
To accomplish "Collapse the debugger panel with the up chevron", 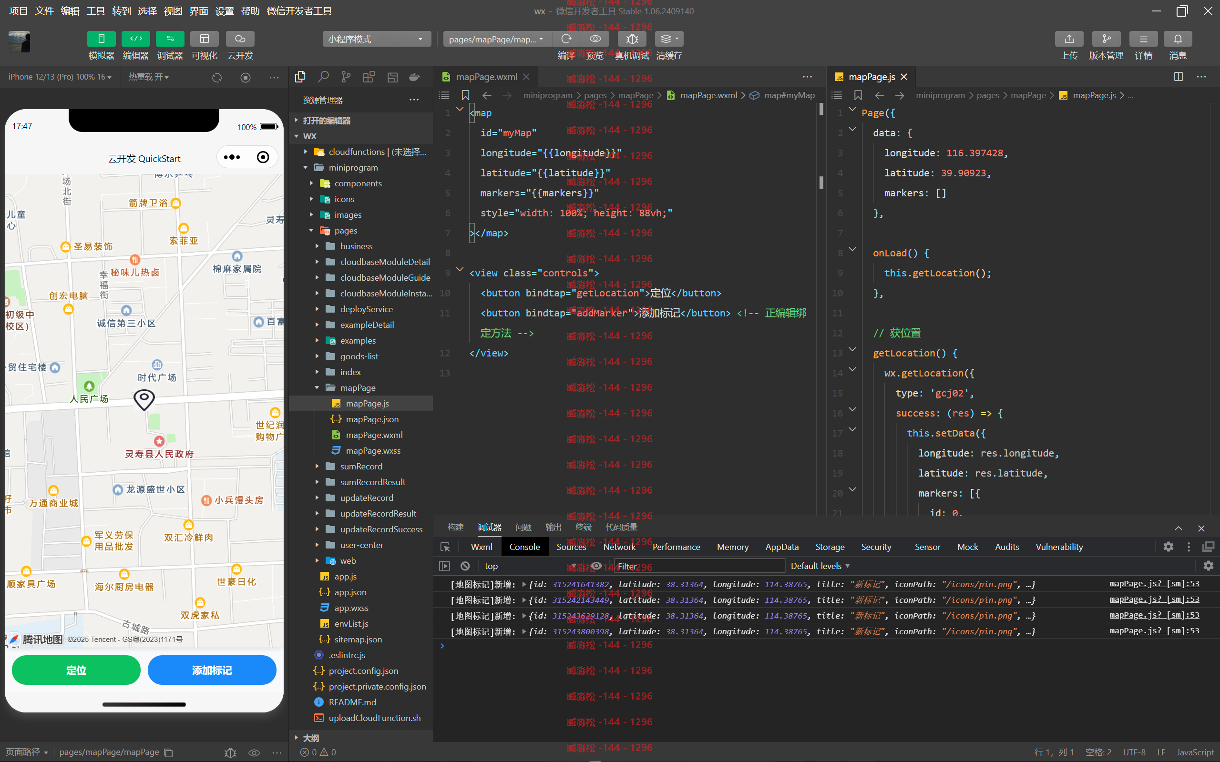I will click(x=1178, y=528).
